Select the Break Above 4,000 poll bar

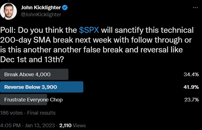(34, 74)
